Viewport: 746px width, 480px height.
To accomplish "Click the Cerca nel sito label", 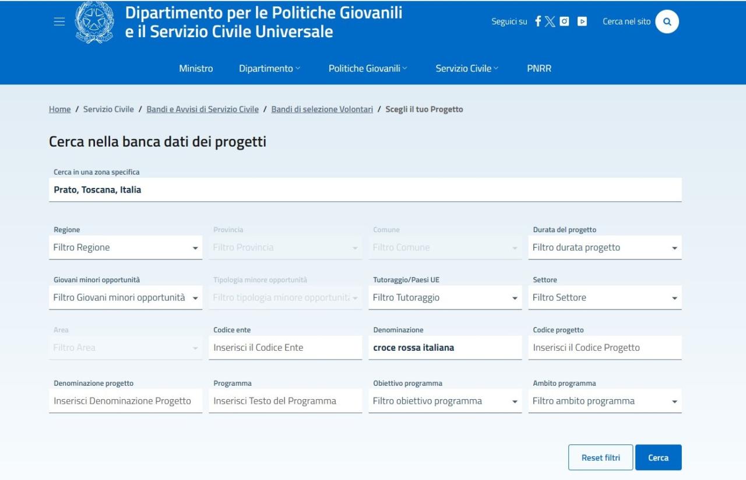I will pos(627,22).
